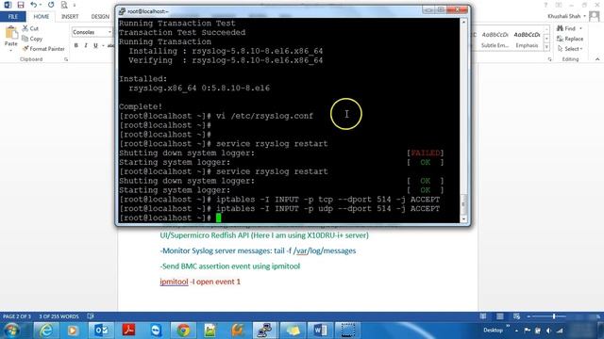Expand the full Styles gallery

pyautogui.click(x=546, y=47)
